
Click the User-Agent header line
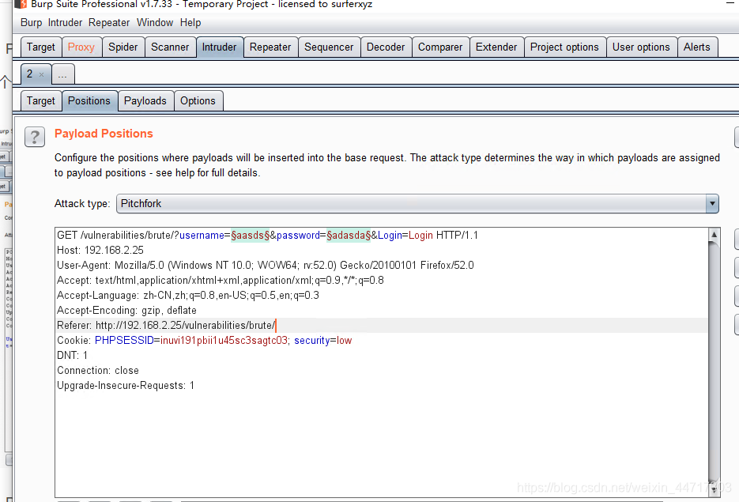pos(266,266)
